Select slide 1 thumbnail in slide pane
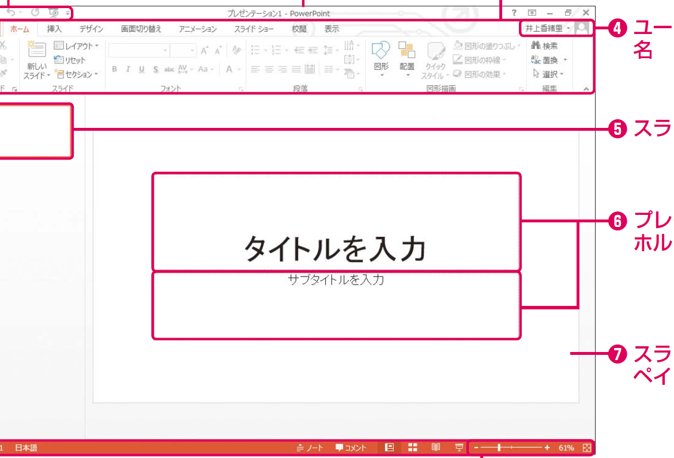The width and height of the screenshot is (674, 458). [x=35, y=131]
